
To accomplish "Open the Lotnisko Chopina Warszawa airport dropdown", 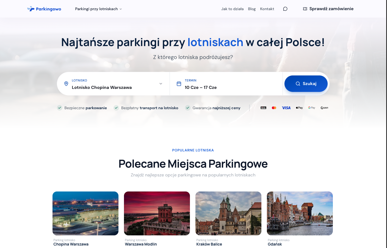I will (x=113, y=84).
